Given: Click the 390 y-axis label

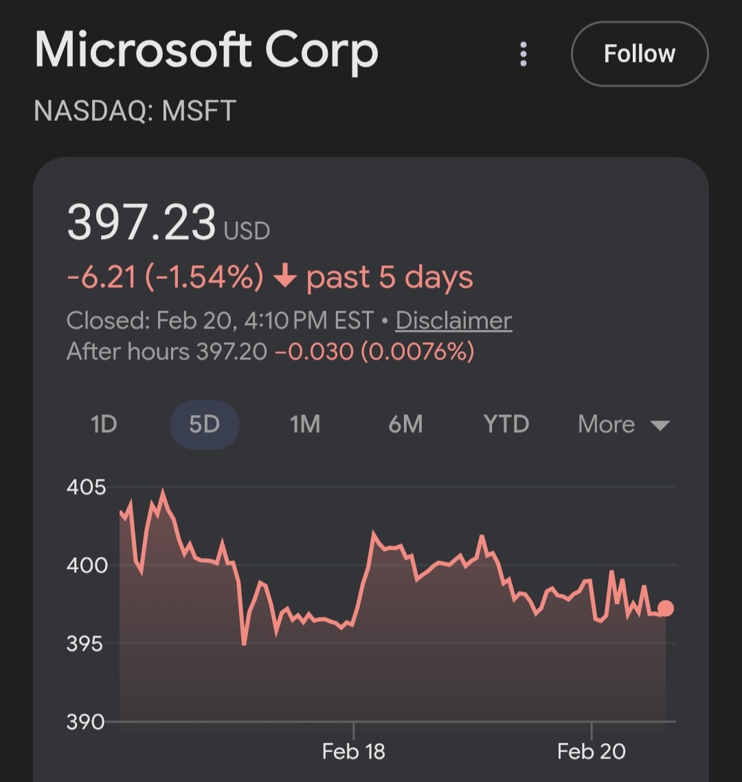Looking at the screenshot, I should [86, 722].
